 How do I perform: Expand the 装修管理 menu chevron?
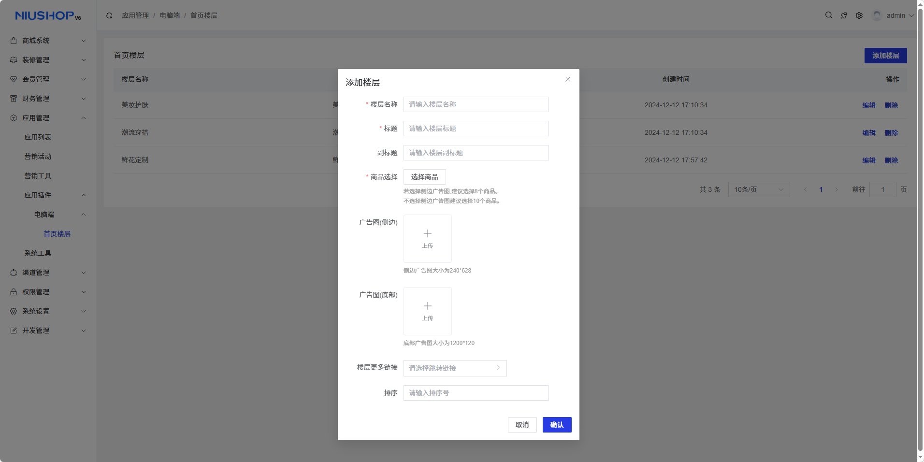point(84,60)
